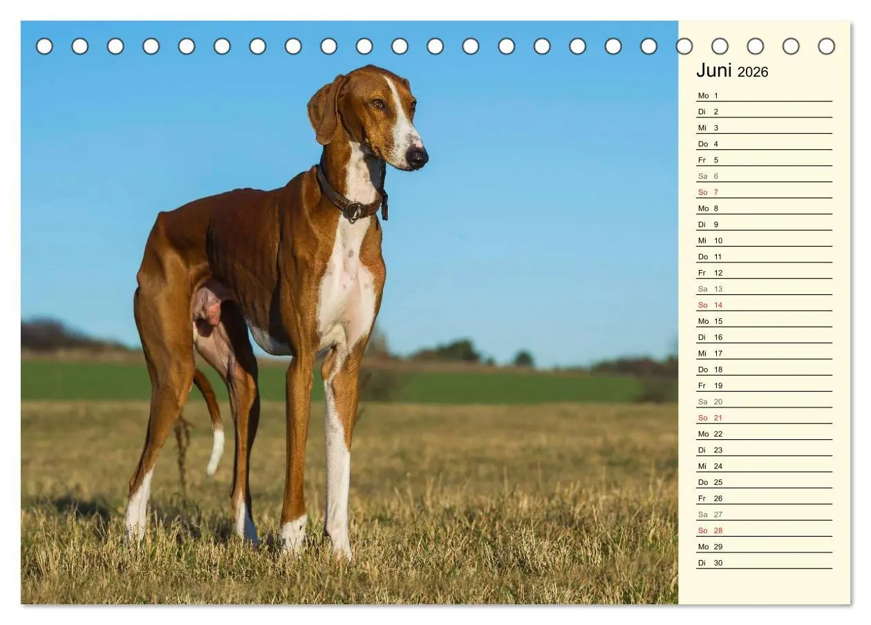Select the red Sunday row 'So 7'
Image resolution: width=871 pixels, height=625 pixels.
[x=764, y=192]
